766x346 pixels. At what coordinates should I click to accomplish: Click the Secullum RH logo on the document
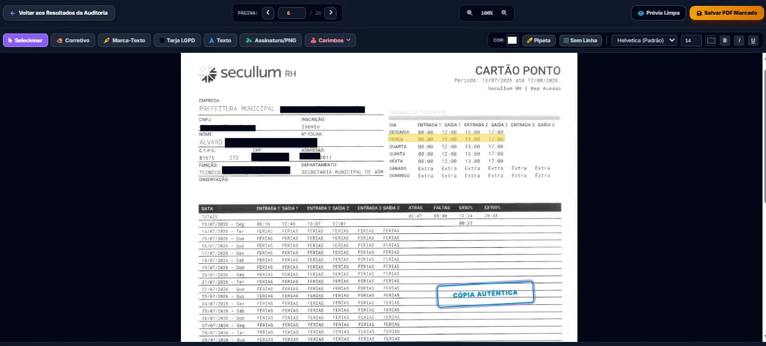(x=247, y=73)
